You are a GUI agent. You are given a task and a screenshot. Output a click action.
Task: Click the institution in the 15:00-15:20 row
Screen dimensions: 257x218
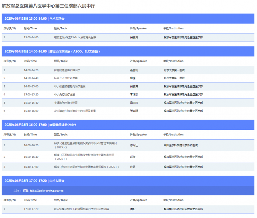pyautogui.click(x=183, y=95)
